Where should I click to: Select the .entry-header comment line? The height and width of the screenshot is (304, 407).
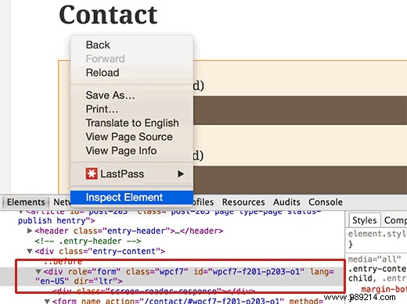click(x=88, y=241)
